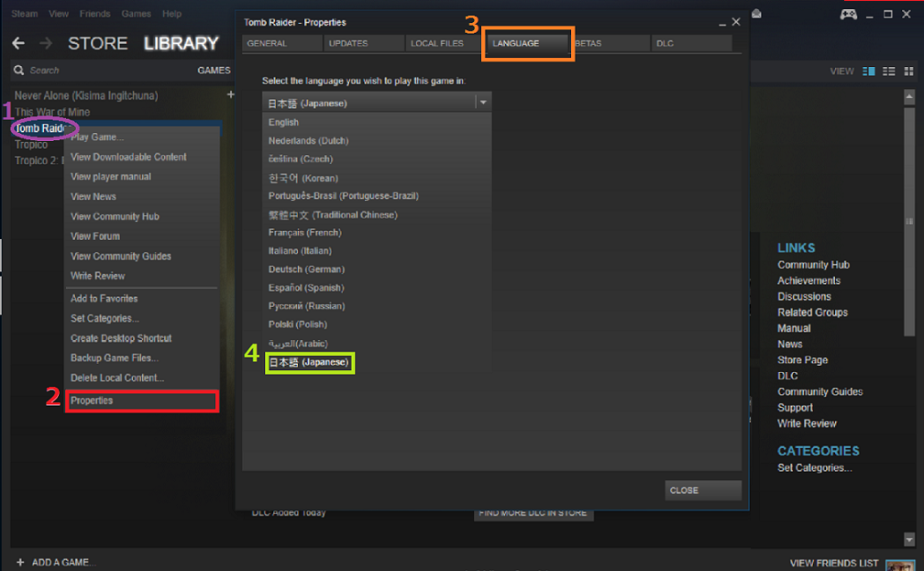Open the notification envelope icon in title bar
The height and width of the screenshot is (571, 924).
(x=756, y=14)
